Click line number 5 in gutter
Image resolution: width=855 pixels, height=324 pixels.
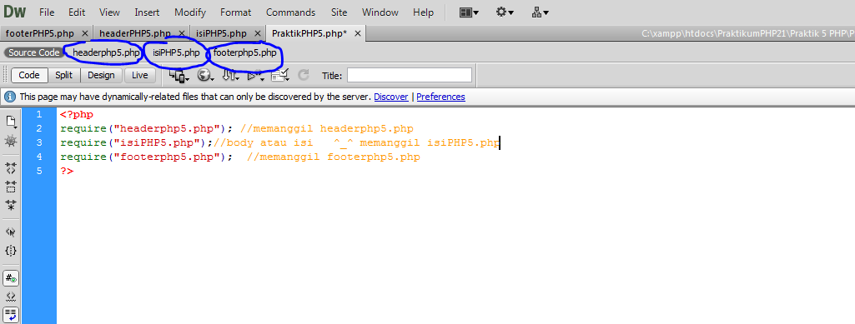click(x=38, y=171)
